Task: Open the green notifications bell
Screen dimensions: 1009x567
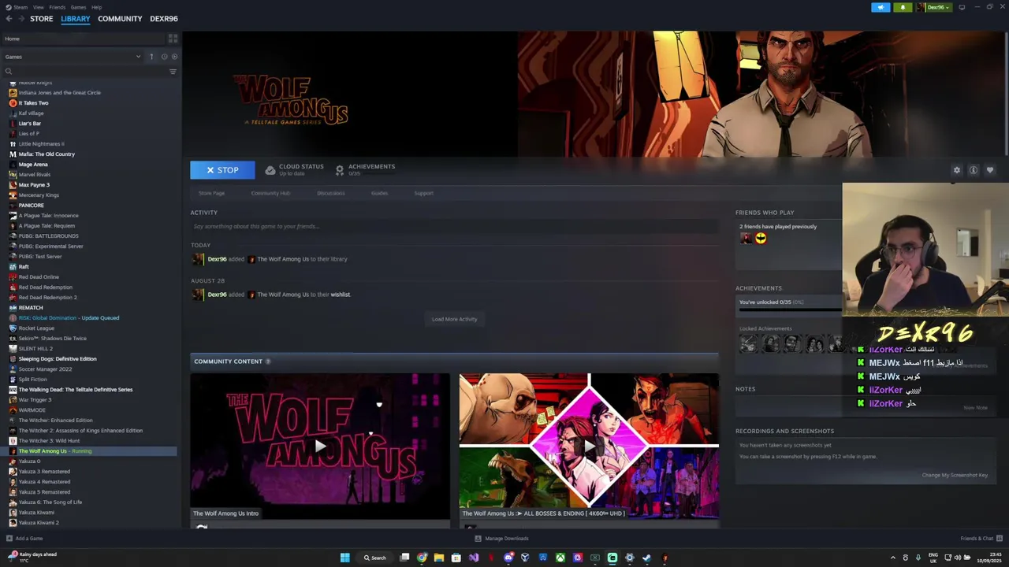Action: tap(903, 7)
